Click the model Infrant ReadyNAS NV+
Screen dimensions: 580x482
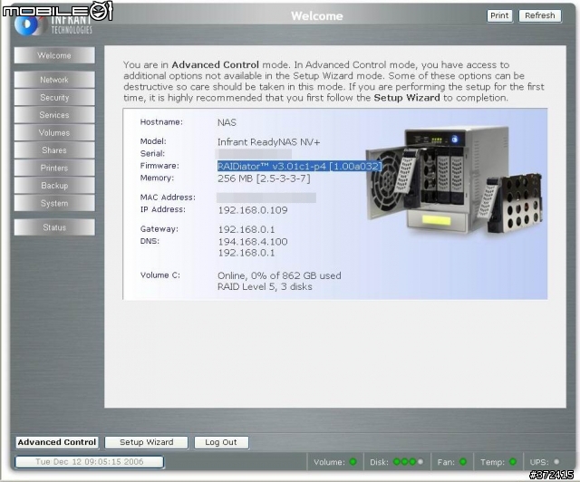point(268,142)
